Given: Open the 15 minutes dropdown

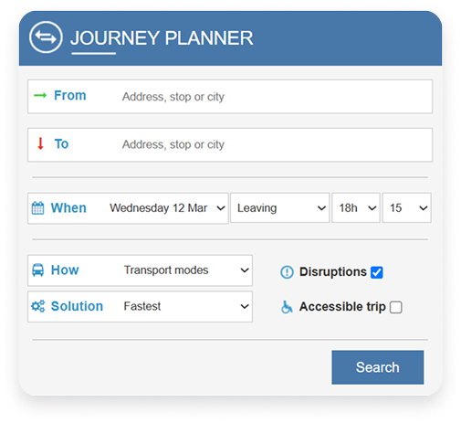Looking at the screenshot, I should [x=406, y=208].
